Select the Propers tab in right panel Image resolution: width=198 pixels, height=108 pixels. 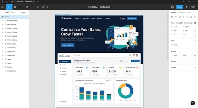pos(174,13)
